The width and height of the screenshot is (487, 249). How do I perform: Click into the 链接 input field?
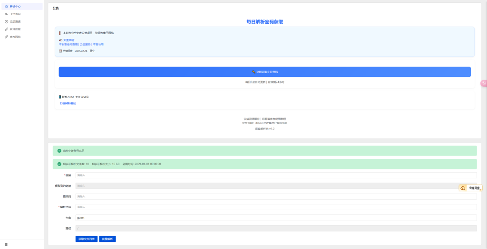(276, 175)
